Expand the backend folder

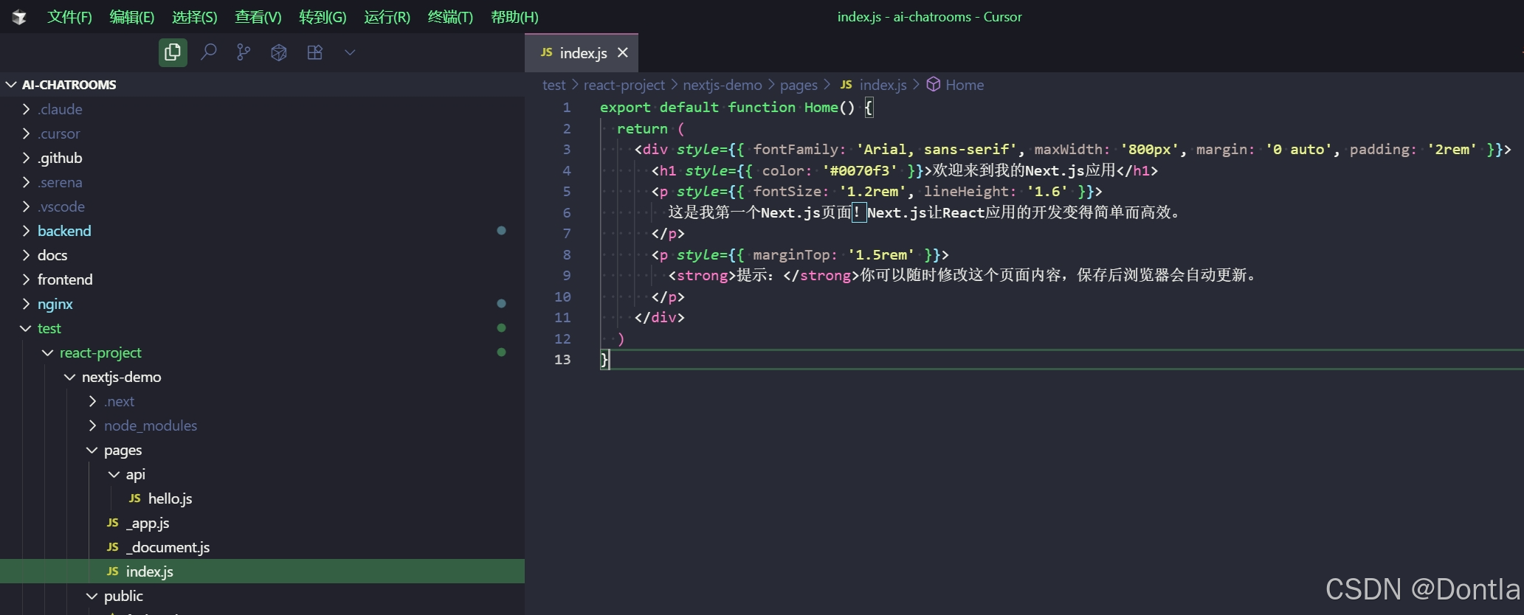(x=262, y=231)
